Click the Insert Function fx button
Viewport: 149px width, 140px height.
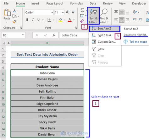pyautogui.click(x=54, y=35)
